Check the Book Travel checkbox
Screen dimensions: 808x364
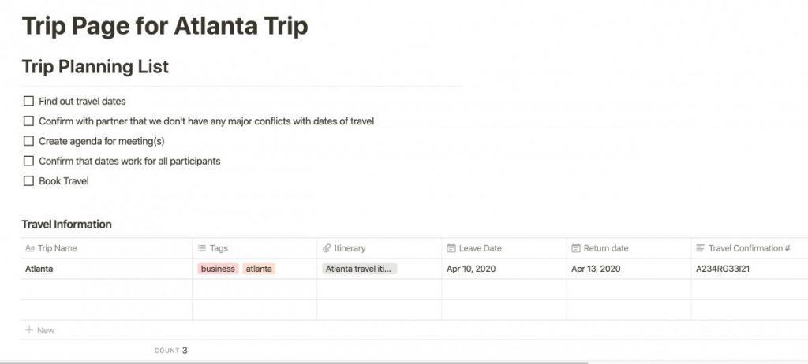point(29,180)
